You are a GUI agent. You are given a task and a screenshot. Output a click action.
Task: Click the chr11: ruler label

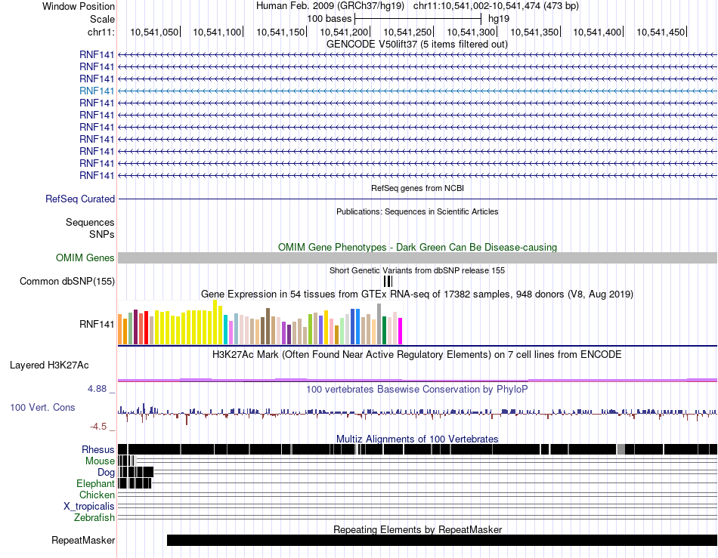tap(101, 32)
